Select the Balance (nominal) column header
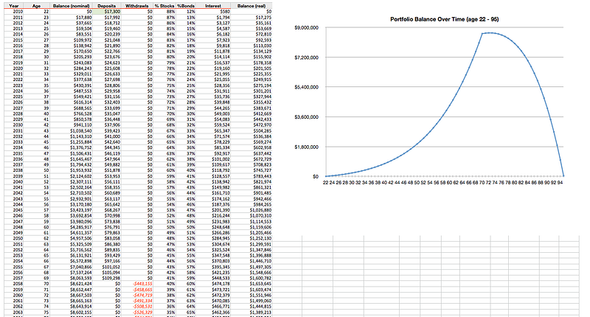The height and width of the screenshot is (317, 590). coord(72,6)
